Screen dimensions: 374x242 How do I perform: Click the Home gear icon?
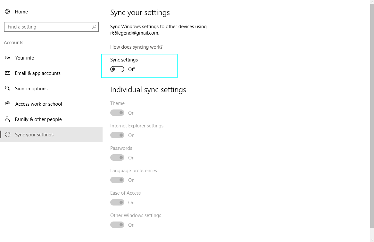tap(8, 12)
